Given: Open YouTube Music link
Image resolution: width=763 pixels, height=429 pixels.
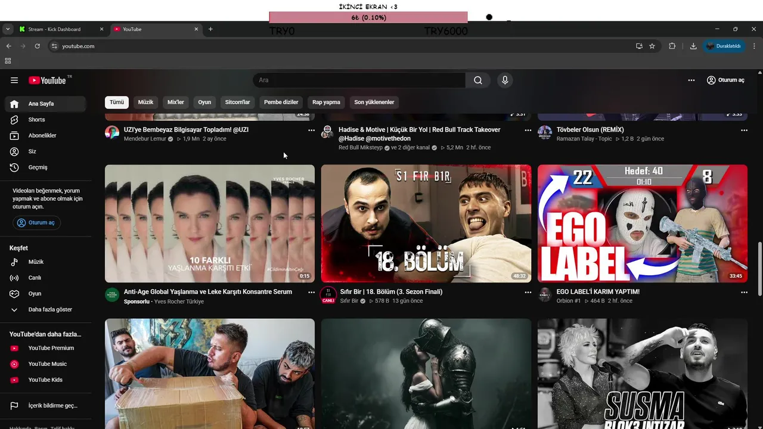Looking at the screenshot, I should click(x=46, y=364).
